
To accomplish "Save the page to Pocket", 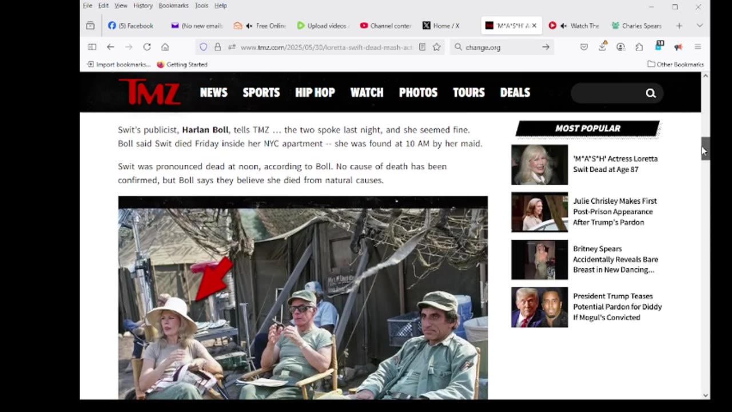I will click(x=584, y=47).
